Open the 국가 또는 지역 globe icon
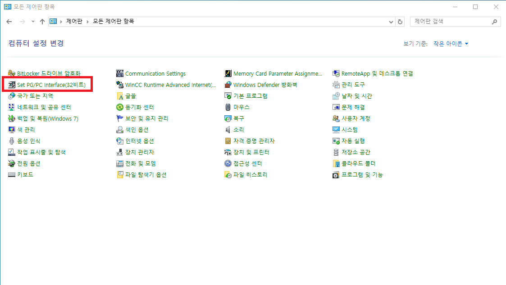Image resolution: width=506 pixels, height=285 pixels. [x=12, y=96]
